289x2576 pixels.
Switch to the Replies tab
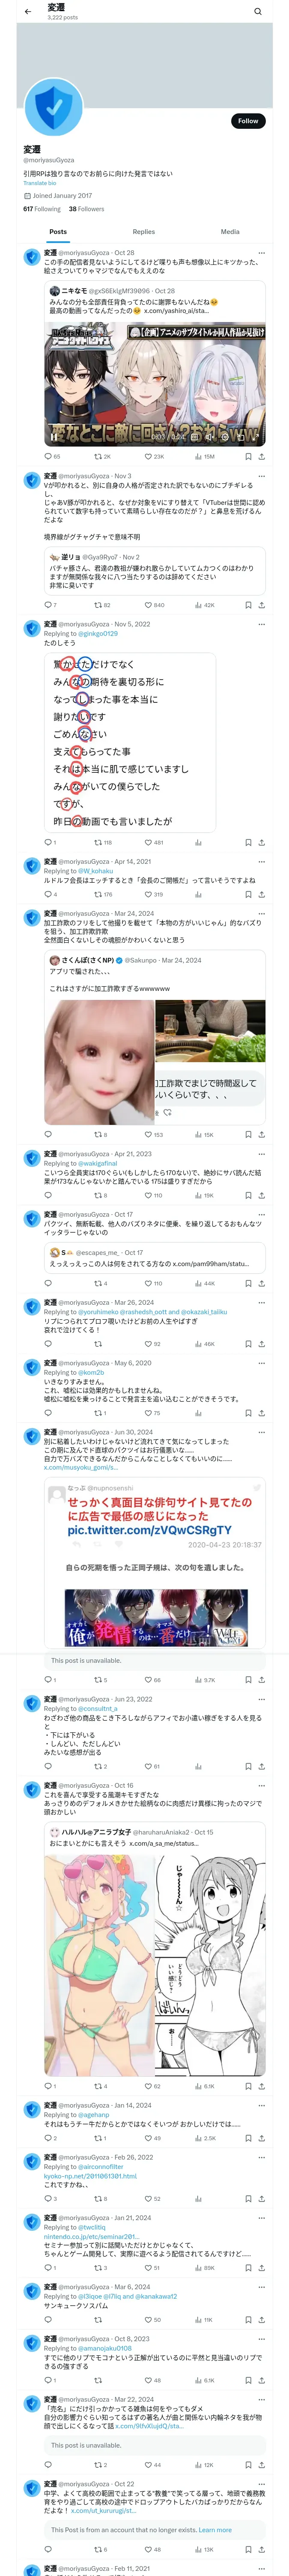143,231
